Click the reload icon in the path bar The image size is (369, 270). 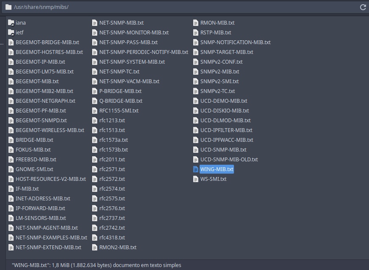[x=363, y=7]
